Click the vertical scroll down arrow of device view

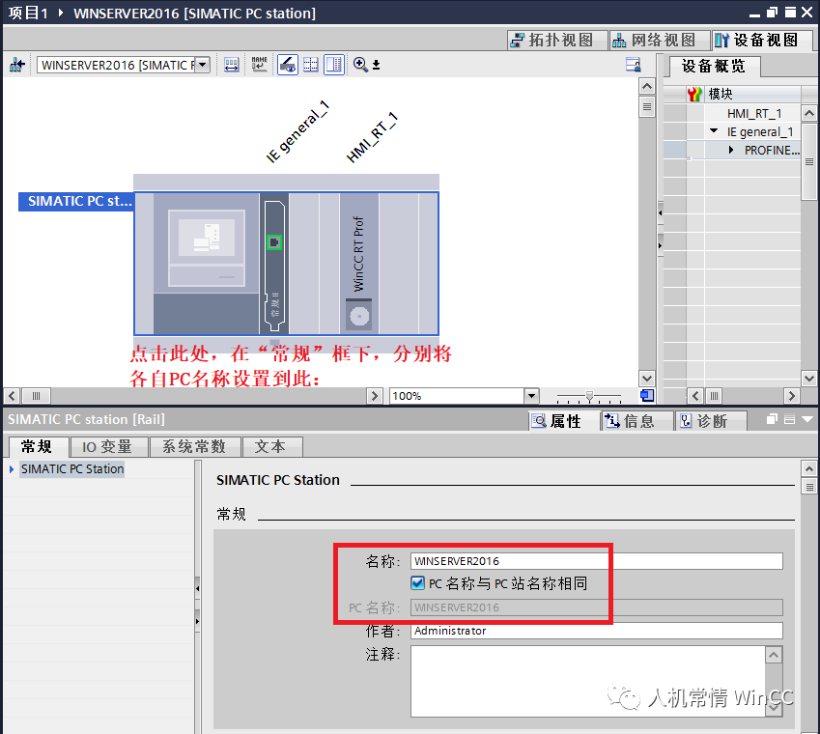[647, 378]
